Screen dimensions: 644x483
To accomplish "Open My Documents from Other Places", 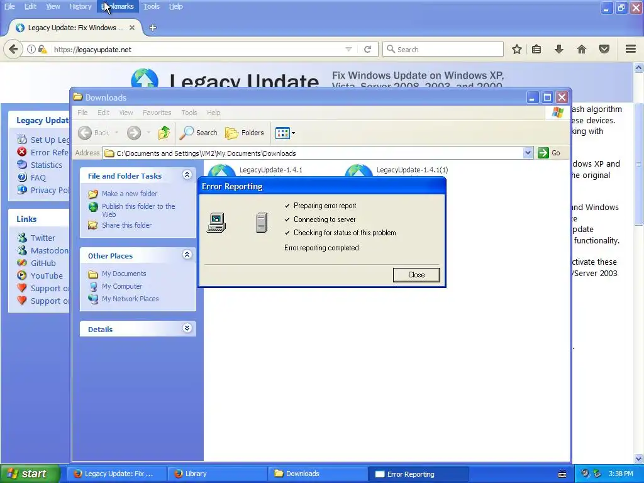I will click(124, 274).
